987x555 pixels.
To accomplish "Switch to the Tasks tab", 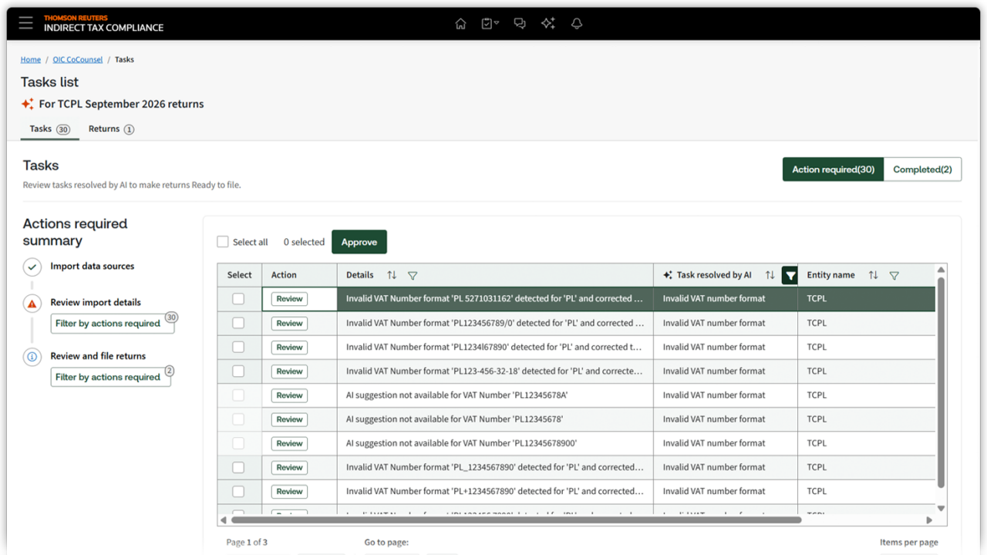I will point(50,129).
